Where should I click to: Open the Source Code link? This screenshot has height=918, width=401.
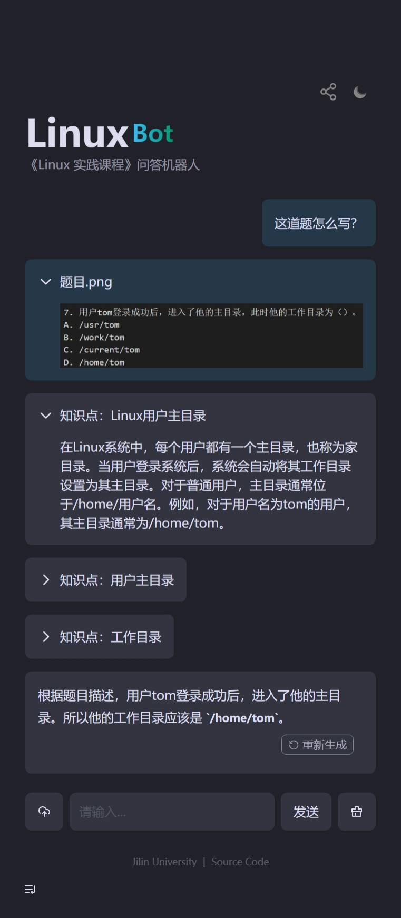240,861
